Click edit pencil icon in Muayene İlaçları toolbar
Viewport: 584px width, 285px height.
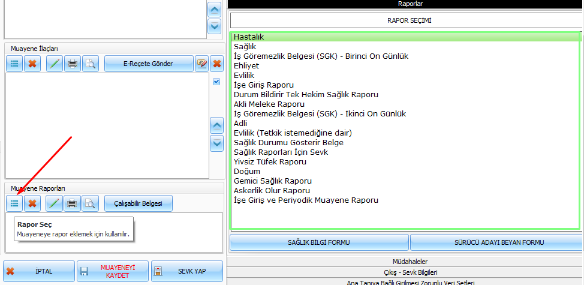point(55,64)
